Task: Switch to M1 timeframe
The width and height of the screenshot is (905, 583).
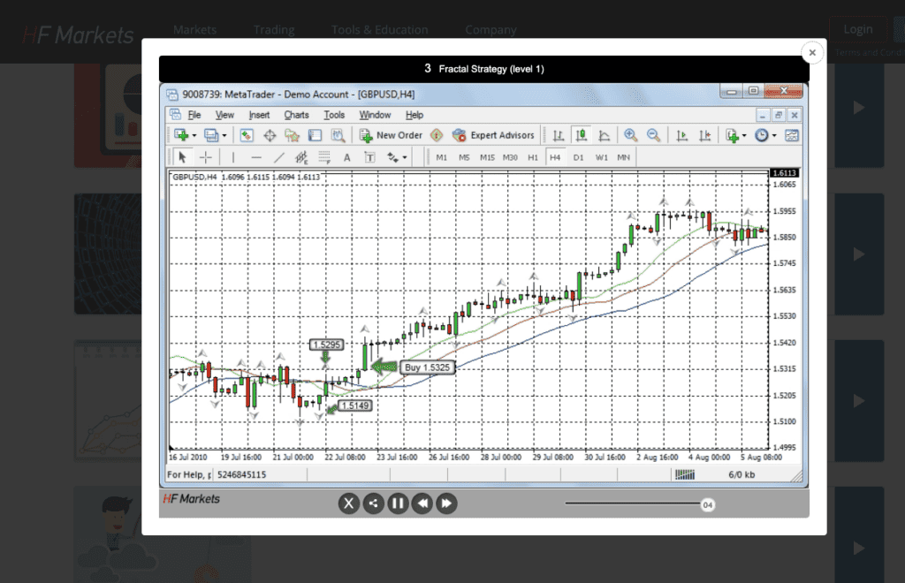Action: click(x=442, y=157)
